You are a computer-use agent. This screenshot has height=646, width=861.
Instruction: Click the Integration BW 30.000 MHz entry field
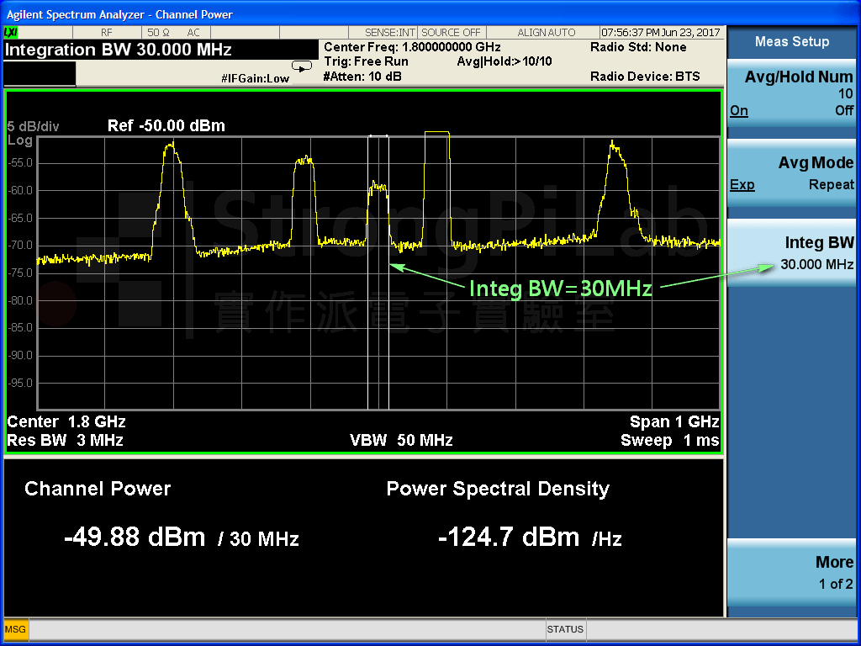pyautogui.click(x=161, y=50)
